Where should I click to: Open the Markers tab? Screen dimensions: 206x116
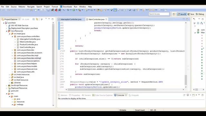click(x=63, y=95)
